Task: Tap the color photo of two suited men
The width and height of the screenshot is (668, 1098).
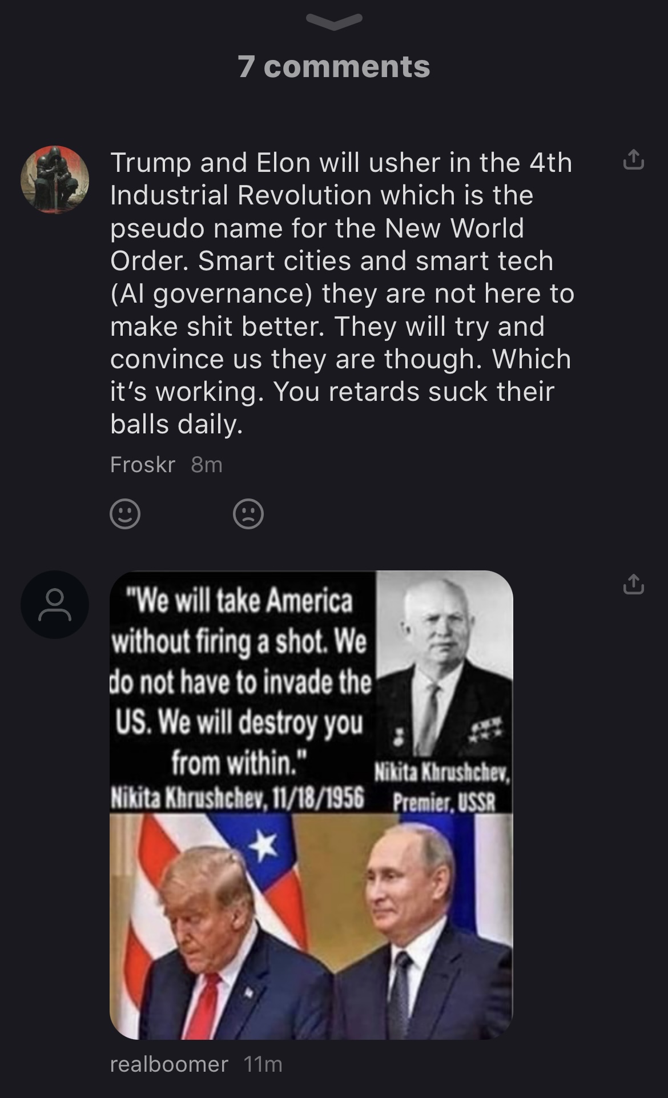Action: [x=311, y=927]
